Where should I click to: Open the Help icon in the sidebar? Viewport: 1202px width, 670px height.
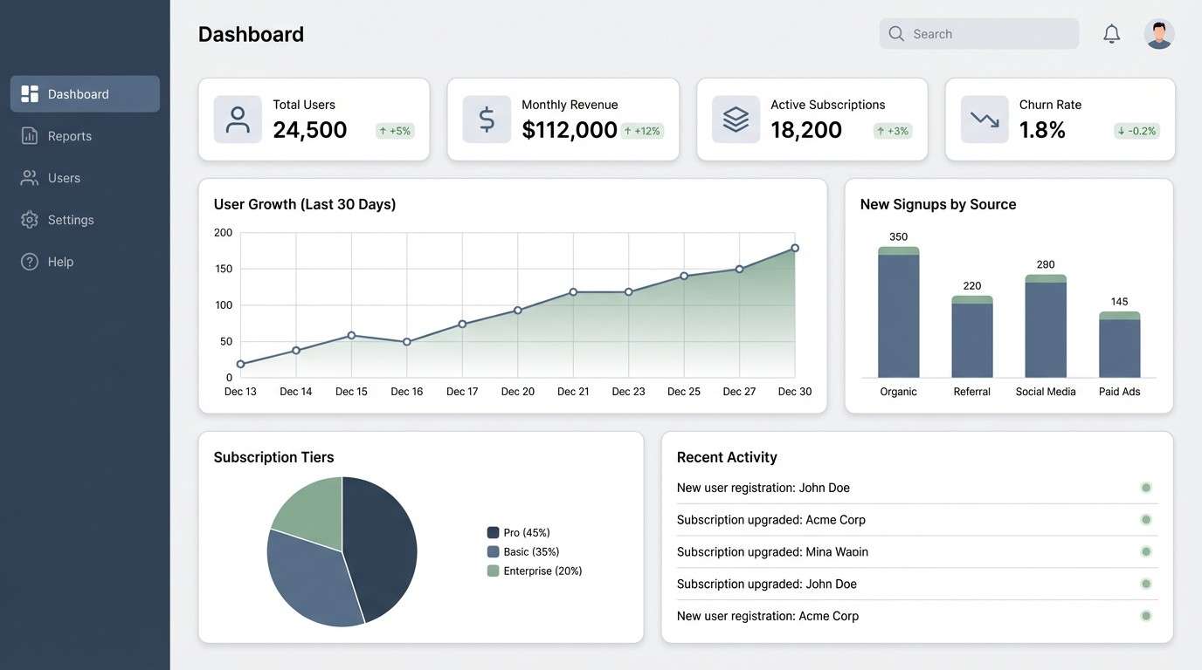coord(30,261)
